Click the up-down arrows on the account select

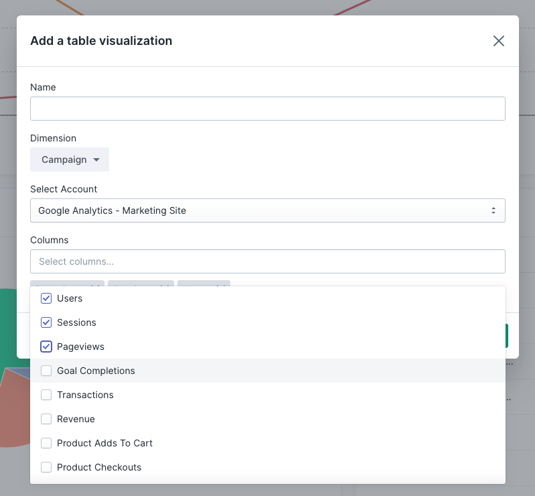[x=493, y=210]
